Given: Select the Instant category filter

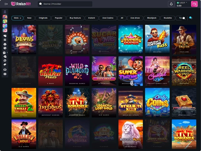Looking at the screenshot, I should click(x=92, y=18).
